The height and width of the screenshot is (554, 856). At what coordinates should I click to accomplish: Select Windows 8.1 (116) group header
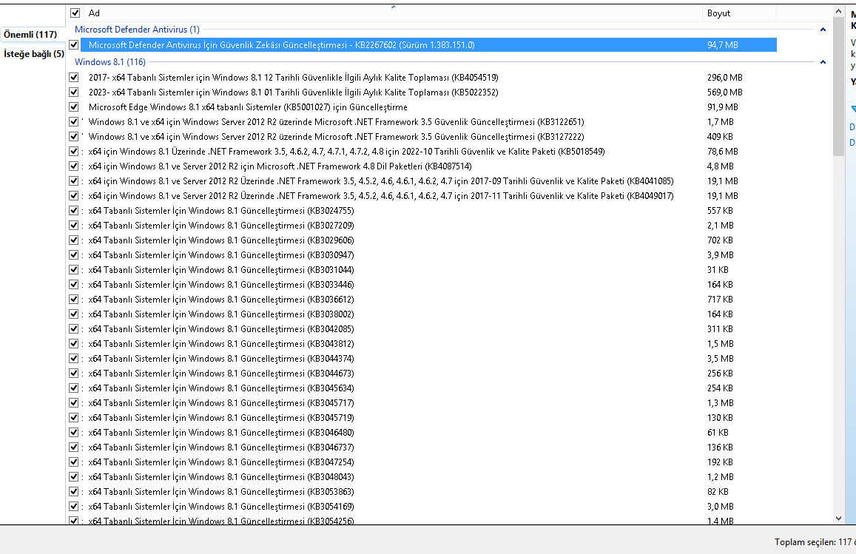(x=110, y=61)
